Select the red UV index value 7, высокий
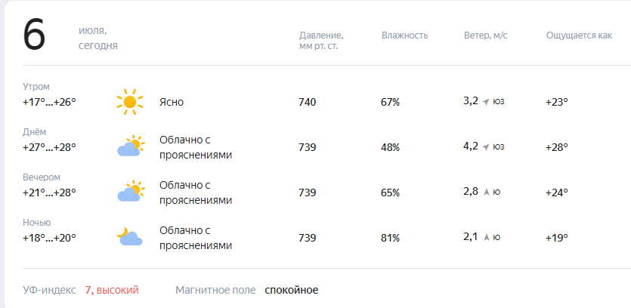This screenshot has width=631, height=308. (x=112, y=290)
